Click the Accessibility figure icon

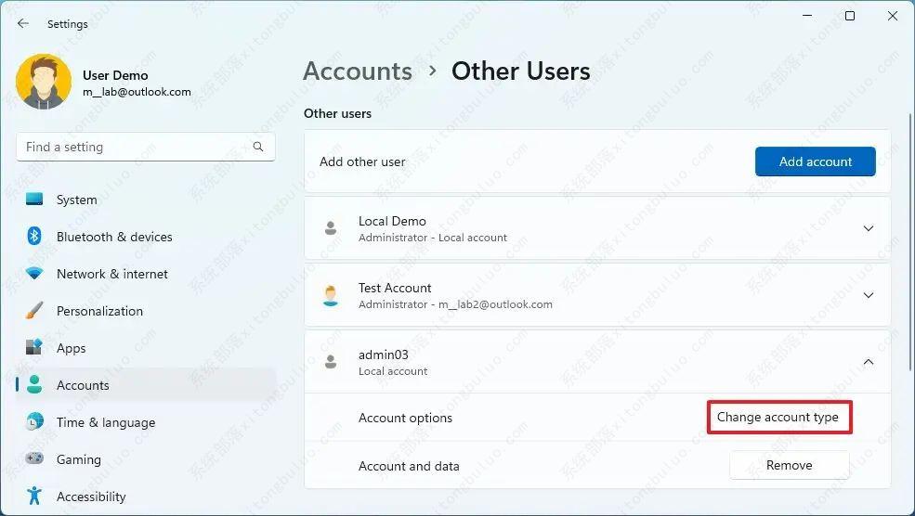tap(35, 497)
